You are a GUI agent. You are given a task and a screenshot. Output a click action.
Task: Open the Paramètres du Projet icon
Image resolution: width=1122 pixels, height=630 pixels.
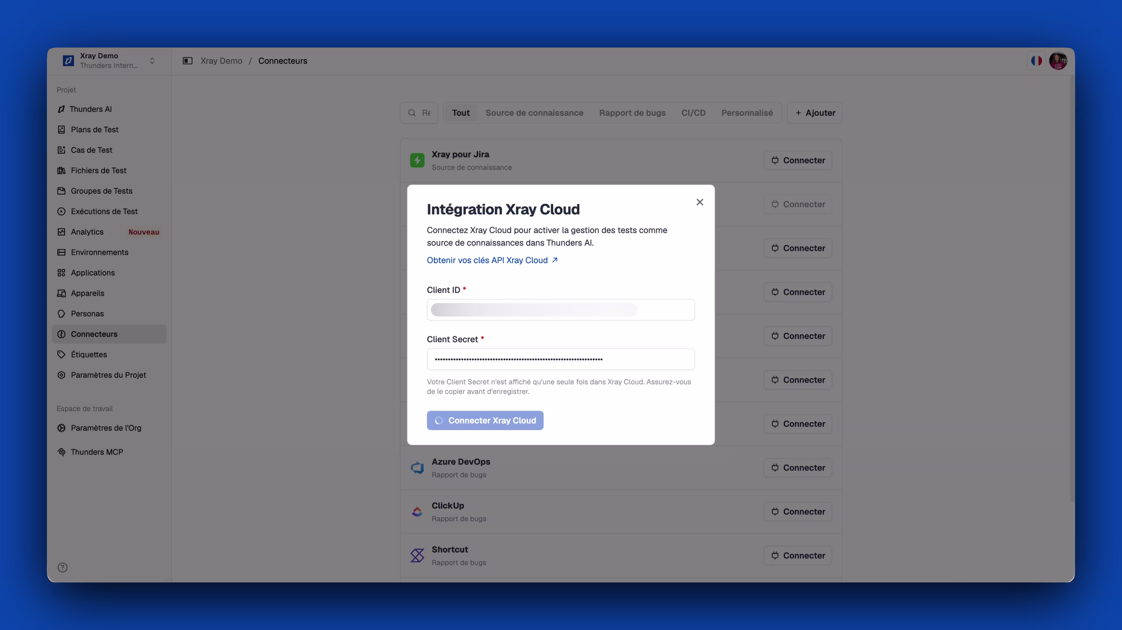[62, 375]
